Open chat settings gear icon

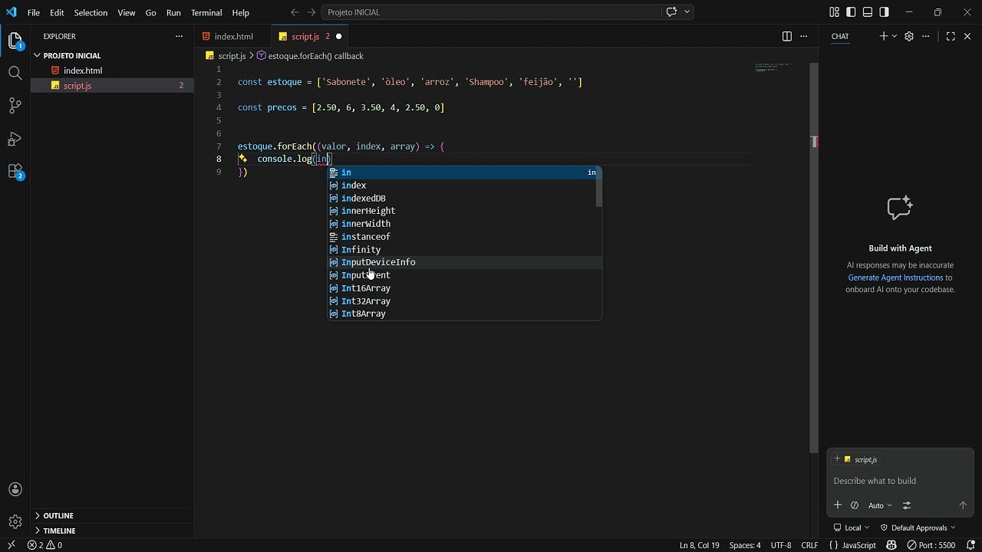pos(909,36)
